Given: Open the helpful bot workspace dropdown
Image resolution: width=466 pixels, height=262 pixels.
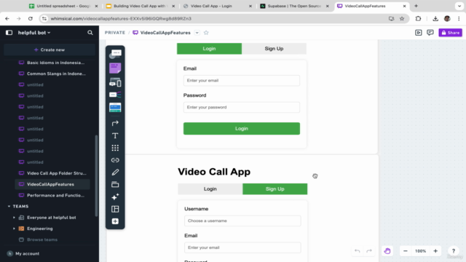Looking at the screenshot, I should [x=34, y=33].
